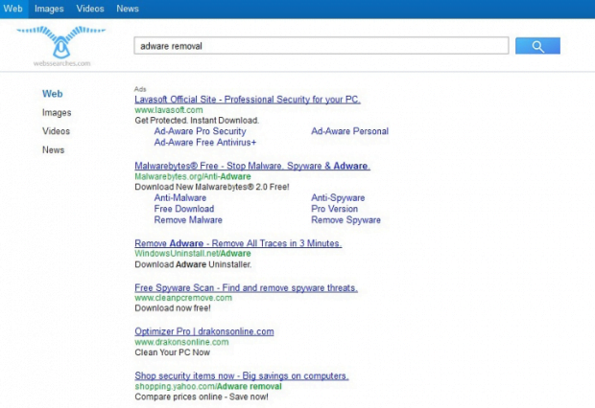Open Ad-Aware Pro Security sublink
Image resolution: width=595 pixels, height=408 pixels.
pos(200,131)
